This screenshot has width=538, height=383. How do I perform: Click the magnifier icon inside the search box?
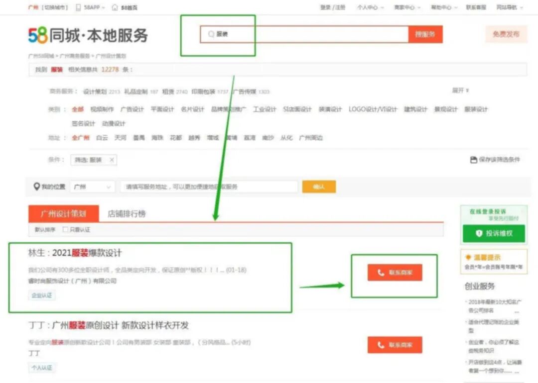pyautogui.click(x=211, y=34)
